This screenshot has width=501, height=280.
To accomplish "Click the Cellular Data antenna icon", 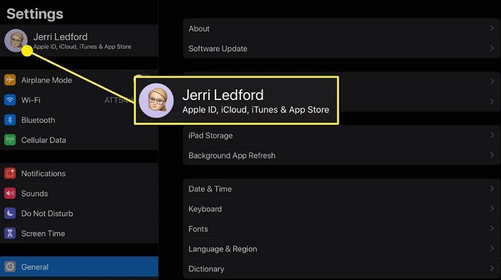I will pos(10,140).
